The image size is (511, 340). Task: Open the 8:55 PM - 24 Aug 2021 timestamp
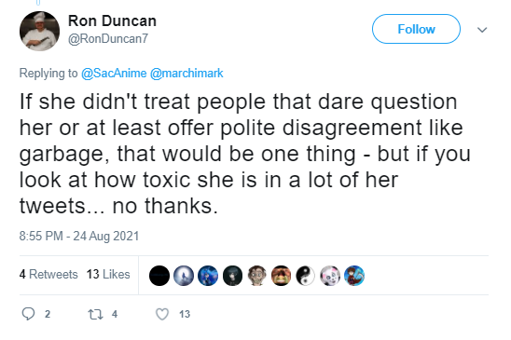(x=79, y=236)
